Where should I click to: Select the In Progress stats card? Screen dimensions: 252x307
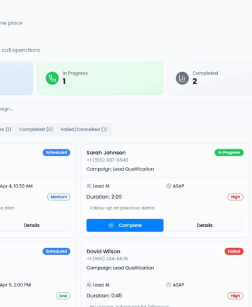point(100,78)
